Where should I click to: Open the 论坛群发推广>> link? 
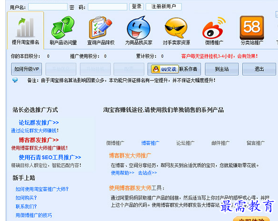[39, 123]
